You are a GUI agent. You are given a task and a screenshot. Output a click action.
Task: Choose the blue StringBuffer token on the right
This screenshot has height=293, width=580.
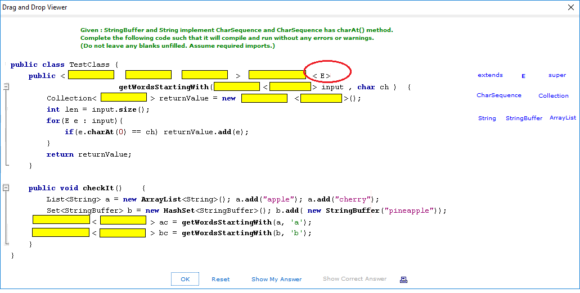pos(524,118)
